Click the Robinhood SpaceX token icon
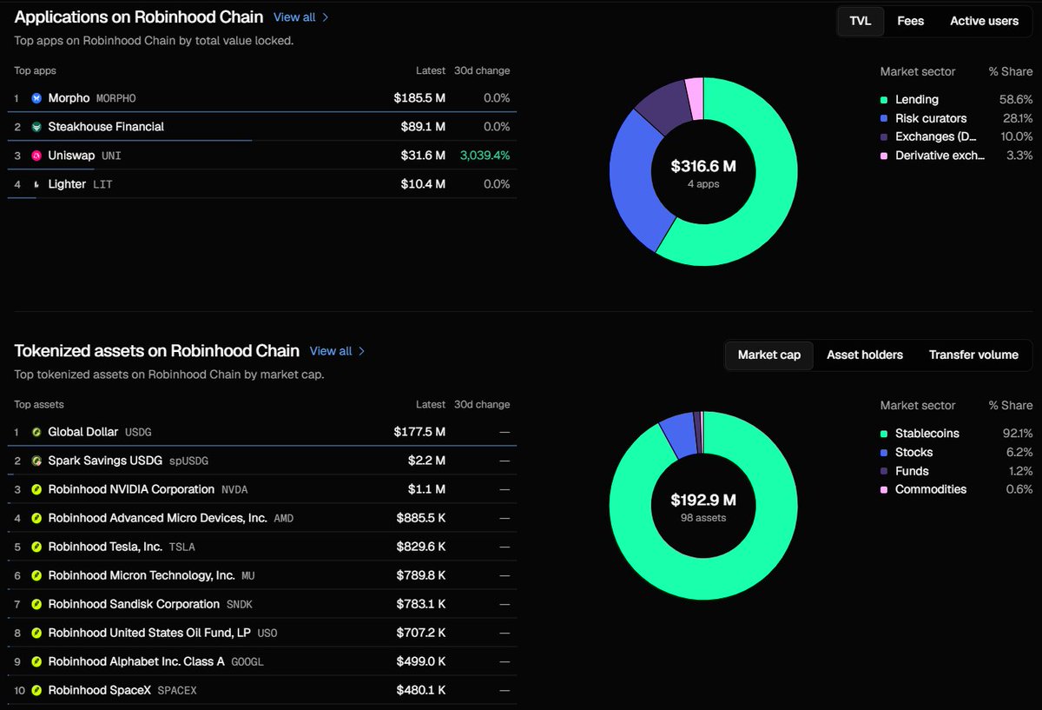The image size is (1042, 710). click(x=36, y=691)
